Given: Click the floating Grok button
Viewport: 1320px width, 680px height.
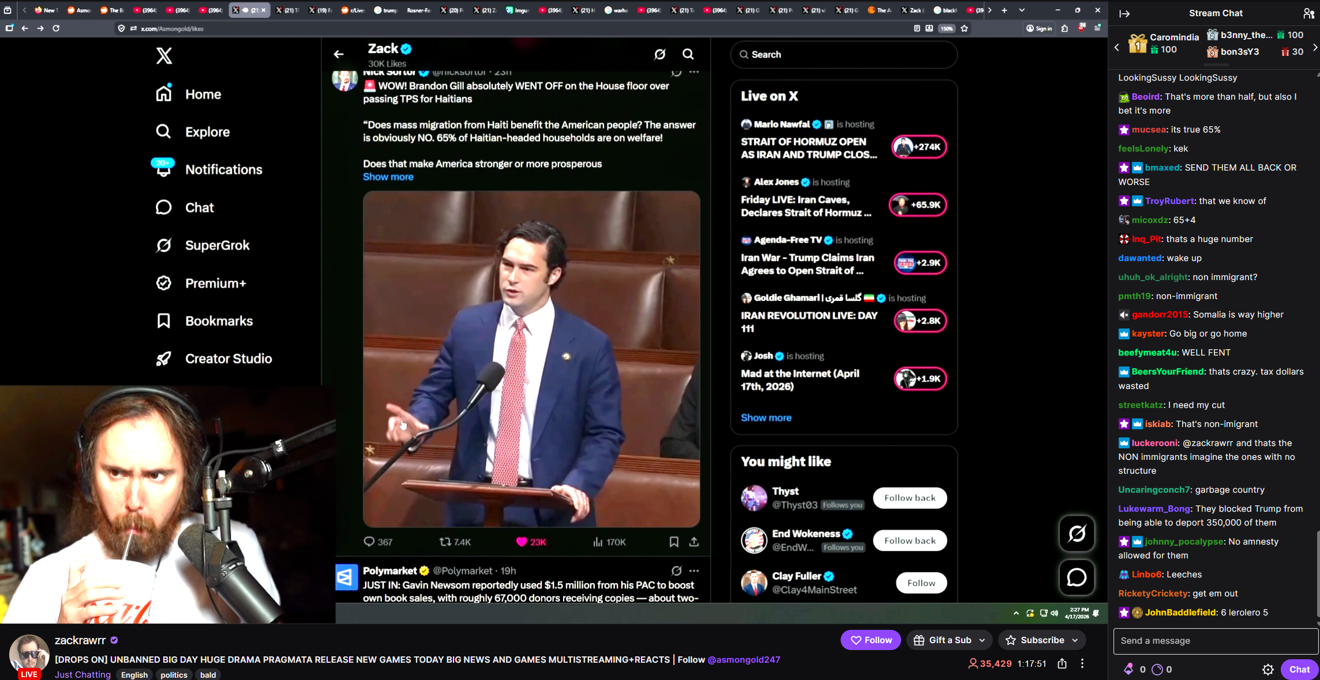Looking at the screenshot, I should 1077,534.
